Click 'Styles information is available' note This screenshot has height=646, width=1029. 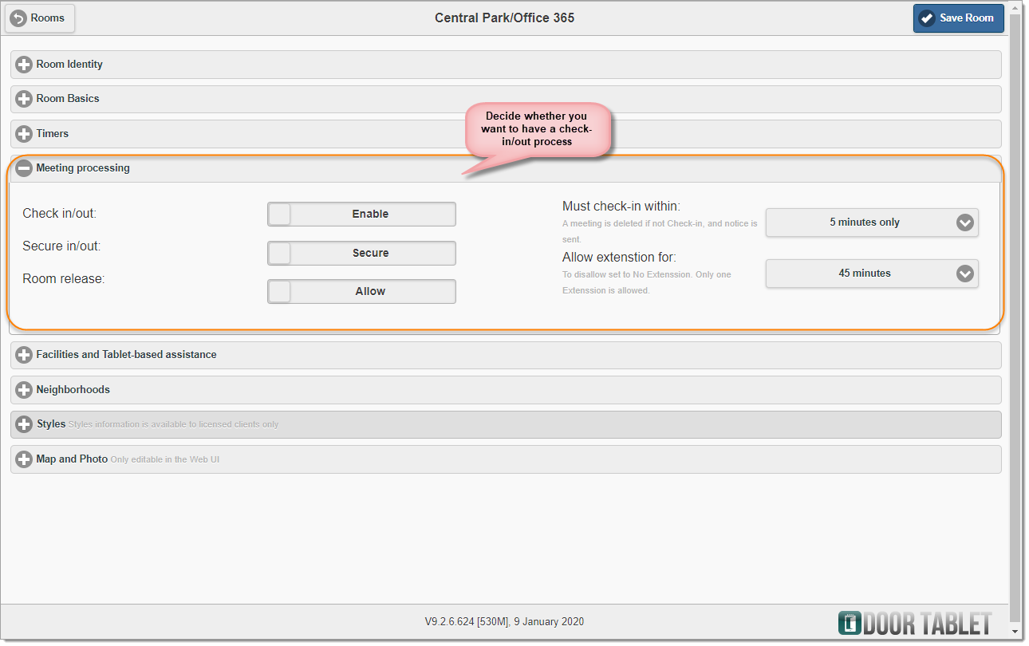pyautogui.click(x=174, y=425)
